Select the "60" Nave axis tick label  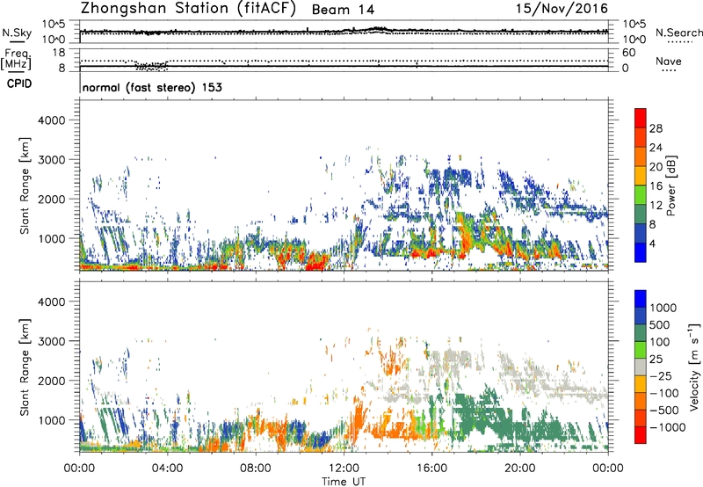tap(628, 53)
